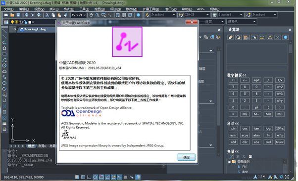Open the annotation scale 1:1 dropdown

pyautogui.click(x=262, y=177)
